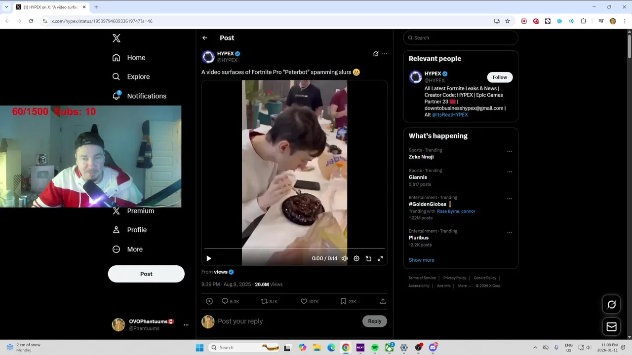Screen dimensions: 632x355
Task: Open Chrome three-dot menu
Action: tap(625, 21)
